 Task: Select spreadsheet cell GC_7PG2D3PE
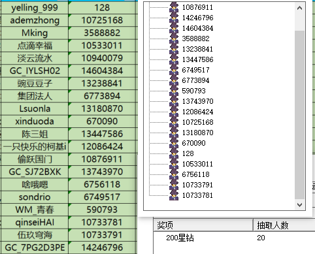tap(35, 247)
